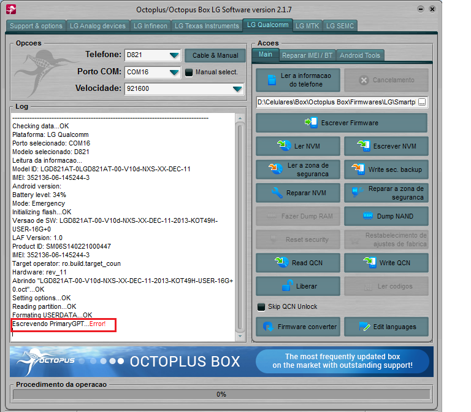Viewport: 471px width, 412px height.
Task: Click log line 'LAF Version: 1.0'
Action: coord(37,238)
